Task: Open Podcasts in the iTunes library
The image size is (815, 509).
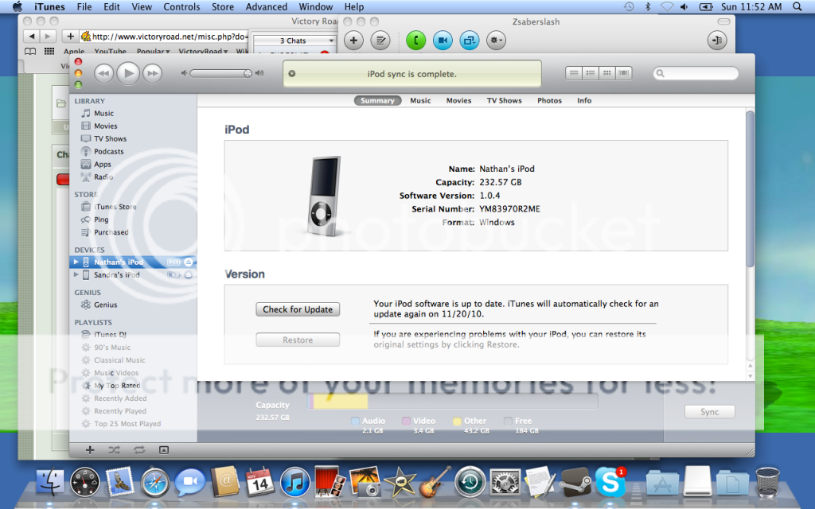Action: 108,151
